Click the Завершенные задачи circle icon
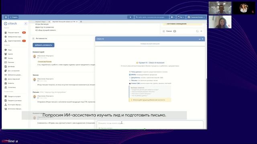The image size is (257, 144). point(6,37)
